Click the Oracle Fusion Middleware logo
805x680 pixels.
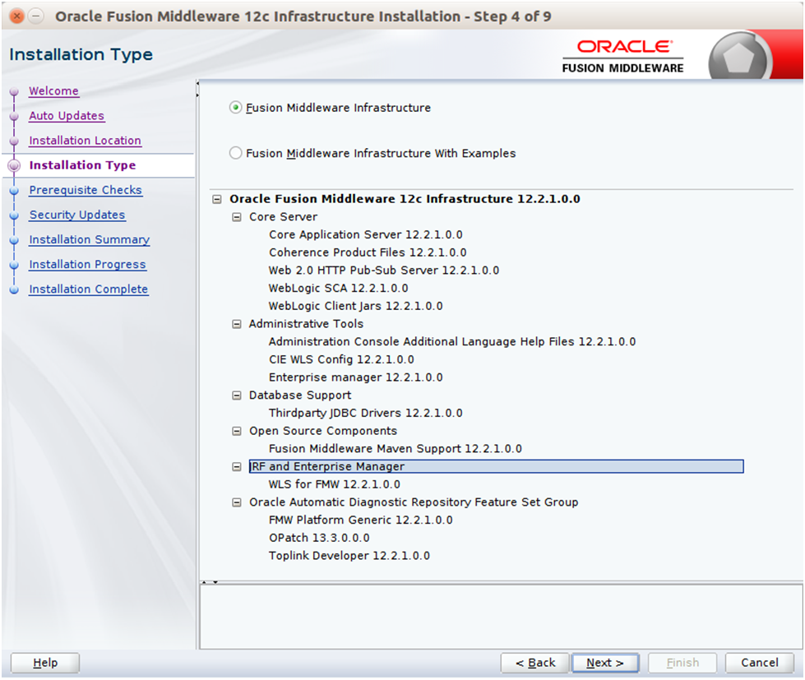pos(622,57)
